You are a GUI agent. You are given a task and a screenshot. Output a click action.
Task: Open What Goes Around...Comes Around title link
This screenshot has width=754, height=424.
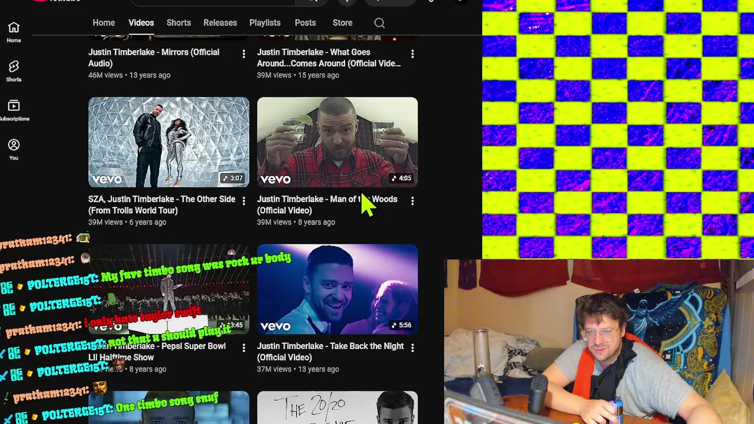click(329, 58)
